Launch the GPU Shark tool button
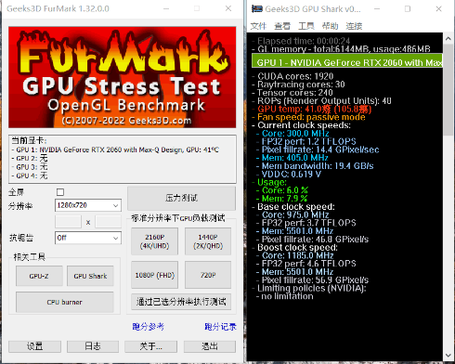455x364 pixels. click(x=90, y=276)
